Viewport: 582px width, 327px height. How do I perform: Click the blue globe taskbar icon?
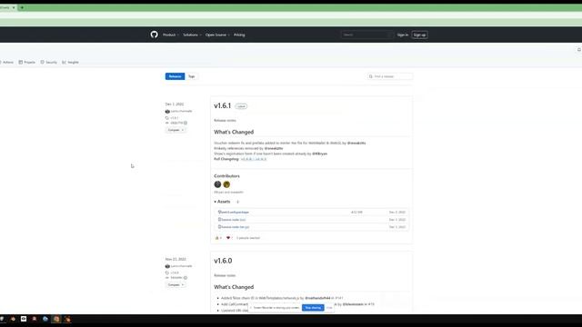pyautogui.click(x=45, y=319)
